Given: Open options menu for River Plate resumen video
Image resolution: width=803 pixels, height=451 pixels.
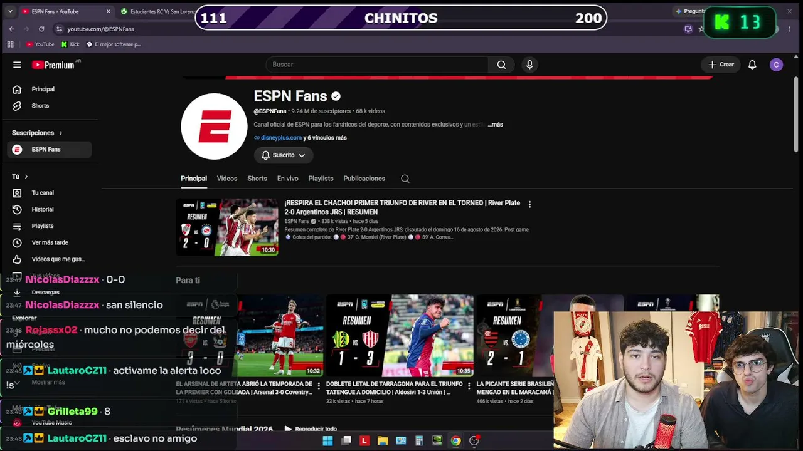Looking at the screenshot, I should [x=529, y=204].
